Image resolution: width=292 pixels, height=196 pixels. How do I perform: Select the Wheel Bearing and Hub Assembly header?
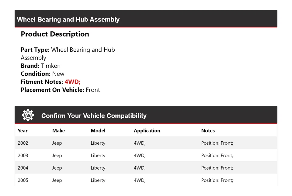click(68, 19)
